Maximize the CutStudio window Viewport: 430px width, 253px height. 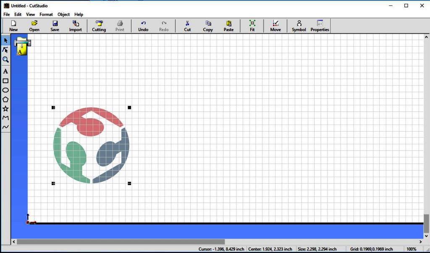[x=406, y=5]
